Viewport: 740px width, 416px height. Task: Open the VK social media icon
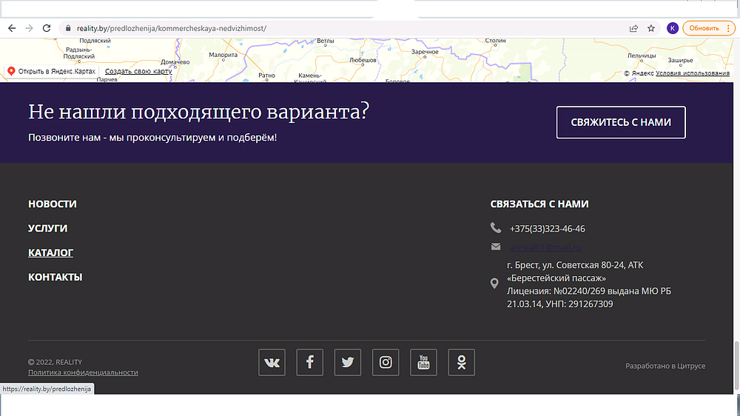(272, 363)
